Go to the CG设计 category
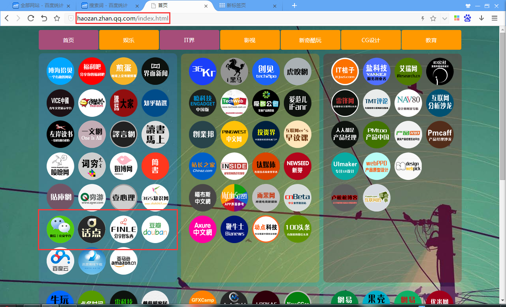506x307 pixels. (x=371, y=40)
